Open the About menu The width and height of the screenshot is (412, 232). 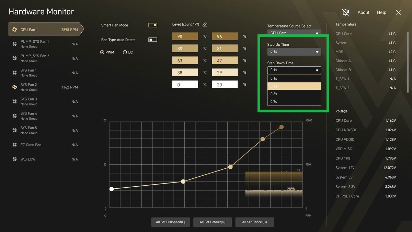click(363, 12)
